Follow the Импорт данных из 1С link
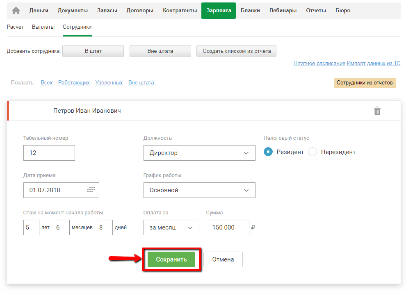This screenshot has height=291, width=406. point(374,64)
